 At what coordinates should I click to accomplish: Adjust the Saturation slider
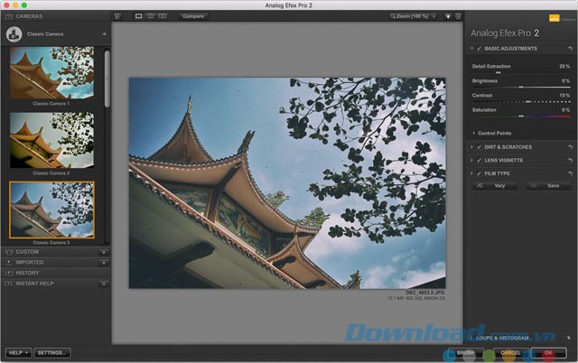pos(522,116)
